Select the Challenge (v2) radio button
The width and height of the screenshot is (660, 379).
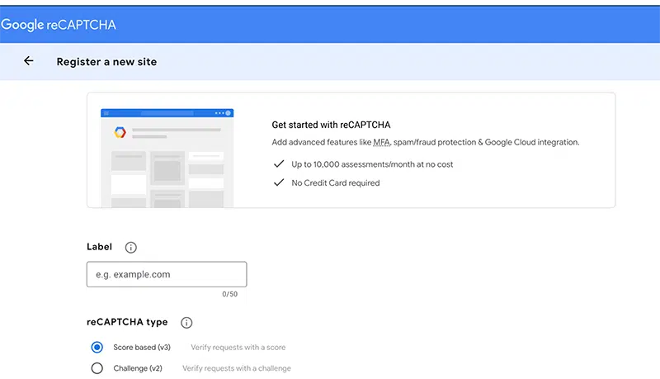pyautogui.click(x=97, y=368)
